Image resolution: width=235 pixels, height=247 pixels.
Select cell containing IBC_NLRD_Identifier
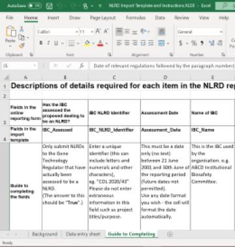click(x=114, y=134)
